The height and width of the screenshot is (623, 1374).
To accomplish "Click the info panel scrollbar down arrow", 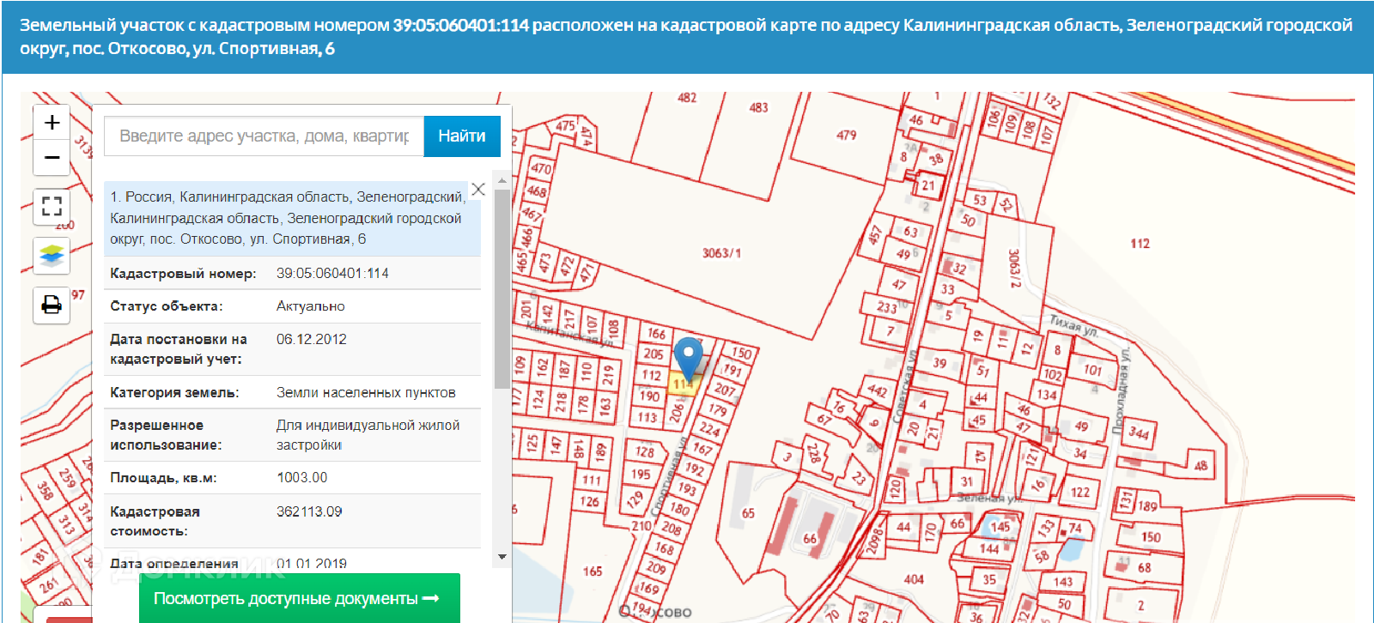I will point(502,557).
